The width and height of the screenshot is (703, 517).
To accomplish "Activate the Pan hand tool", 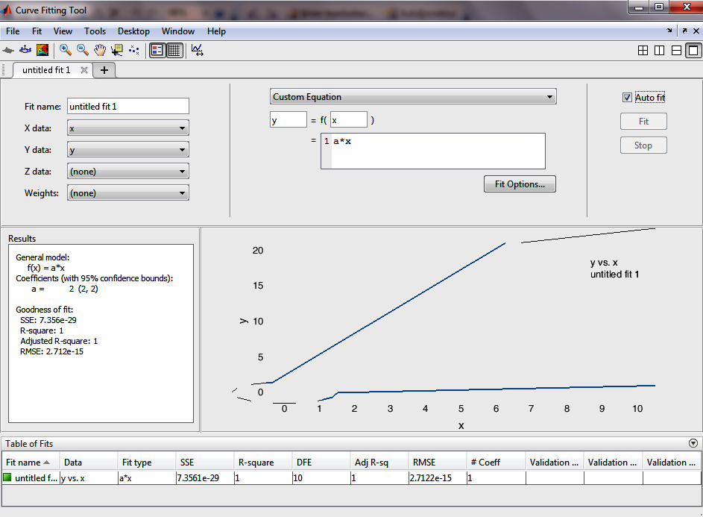I will [x=100, y=50].
